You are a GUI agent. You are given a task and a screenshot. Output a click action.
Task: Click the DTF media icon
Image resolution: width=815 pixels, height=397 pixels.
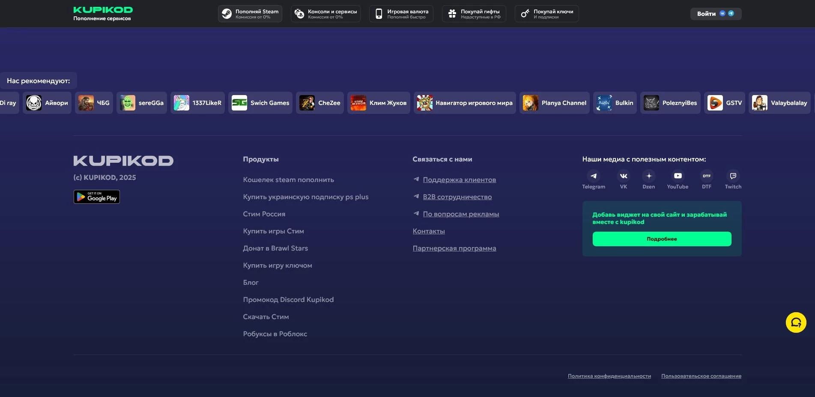click(706, 176)
